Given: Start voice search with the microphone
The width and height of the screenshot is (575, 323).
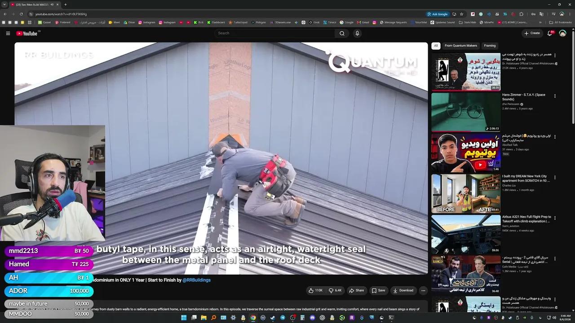Looking at the screenshot, I should [x=357, y=33].
